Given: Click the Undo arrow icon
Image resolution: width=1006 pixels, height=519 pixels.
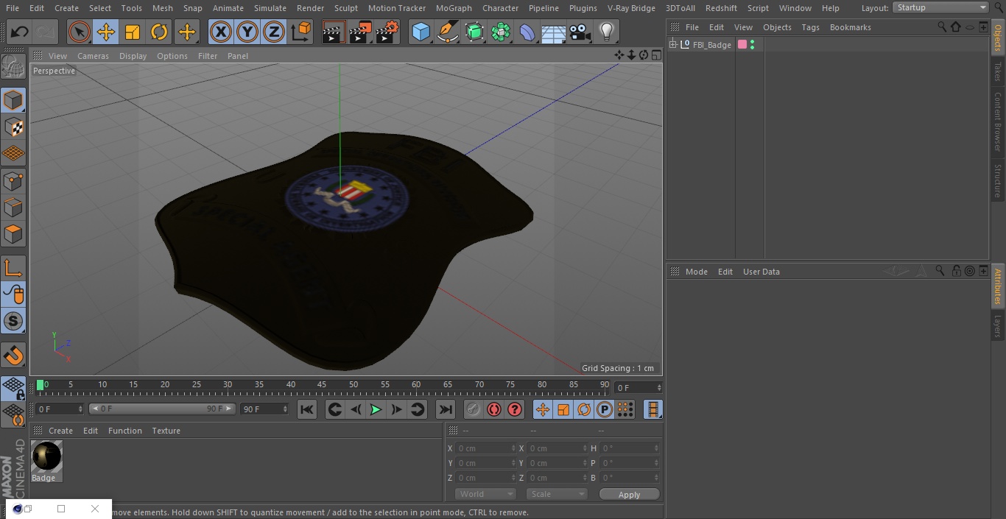Looking at the screenshot, I should 19,32.
